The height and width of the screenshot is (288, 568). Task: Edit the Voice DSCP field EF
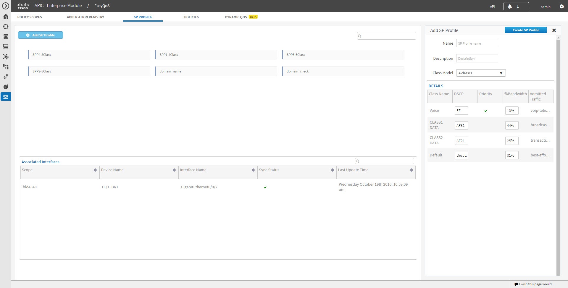[x=461, y=111]
